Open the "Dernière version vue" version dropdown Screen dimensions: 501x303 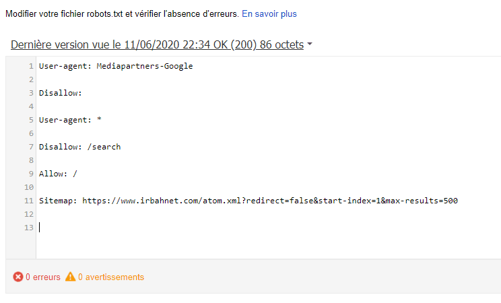(157, 45)
